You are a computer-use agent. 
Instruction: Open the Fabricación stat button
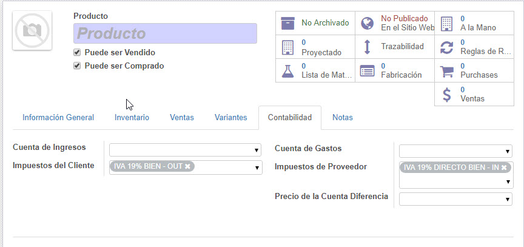(394, 70)
